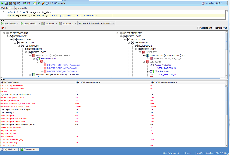Open the SQL History bottom tab

coord(9,149)
